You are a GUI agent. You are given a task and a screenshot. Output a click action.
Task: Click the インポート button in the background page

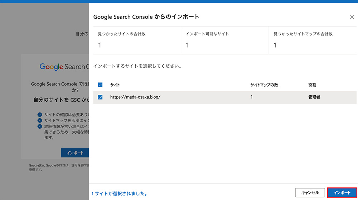tap(75, 153)
